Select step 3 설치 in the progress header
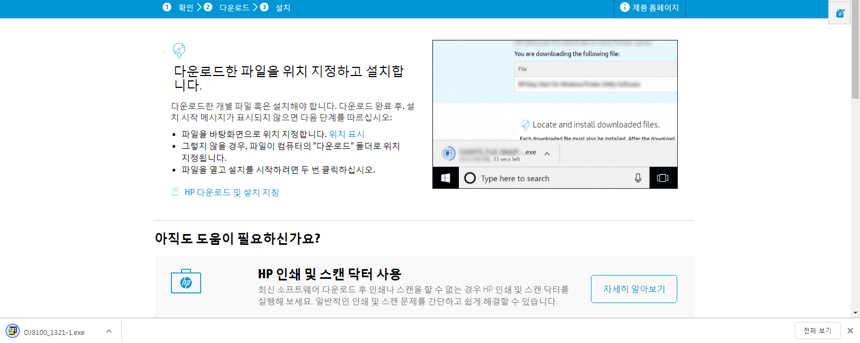This screenshot has width=860, height=343. [x=276, y=8]
